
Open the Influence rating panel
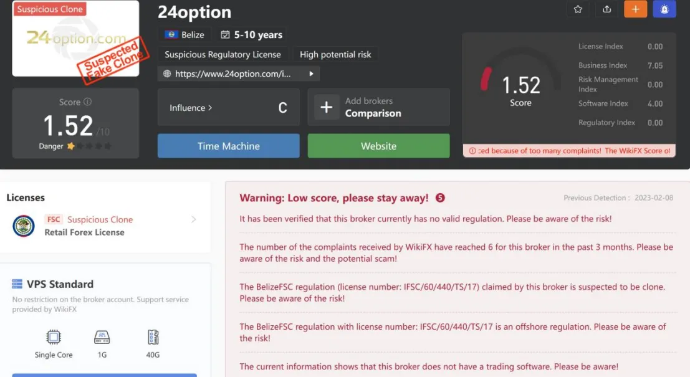click(228, 107)
